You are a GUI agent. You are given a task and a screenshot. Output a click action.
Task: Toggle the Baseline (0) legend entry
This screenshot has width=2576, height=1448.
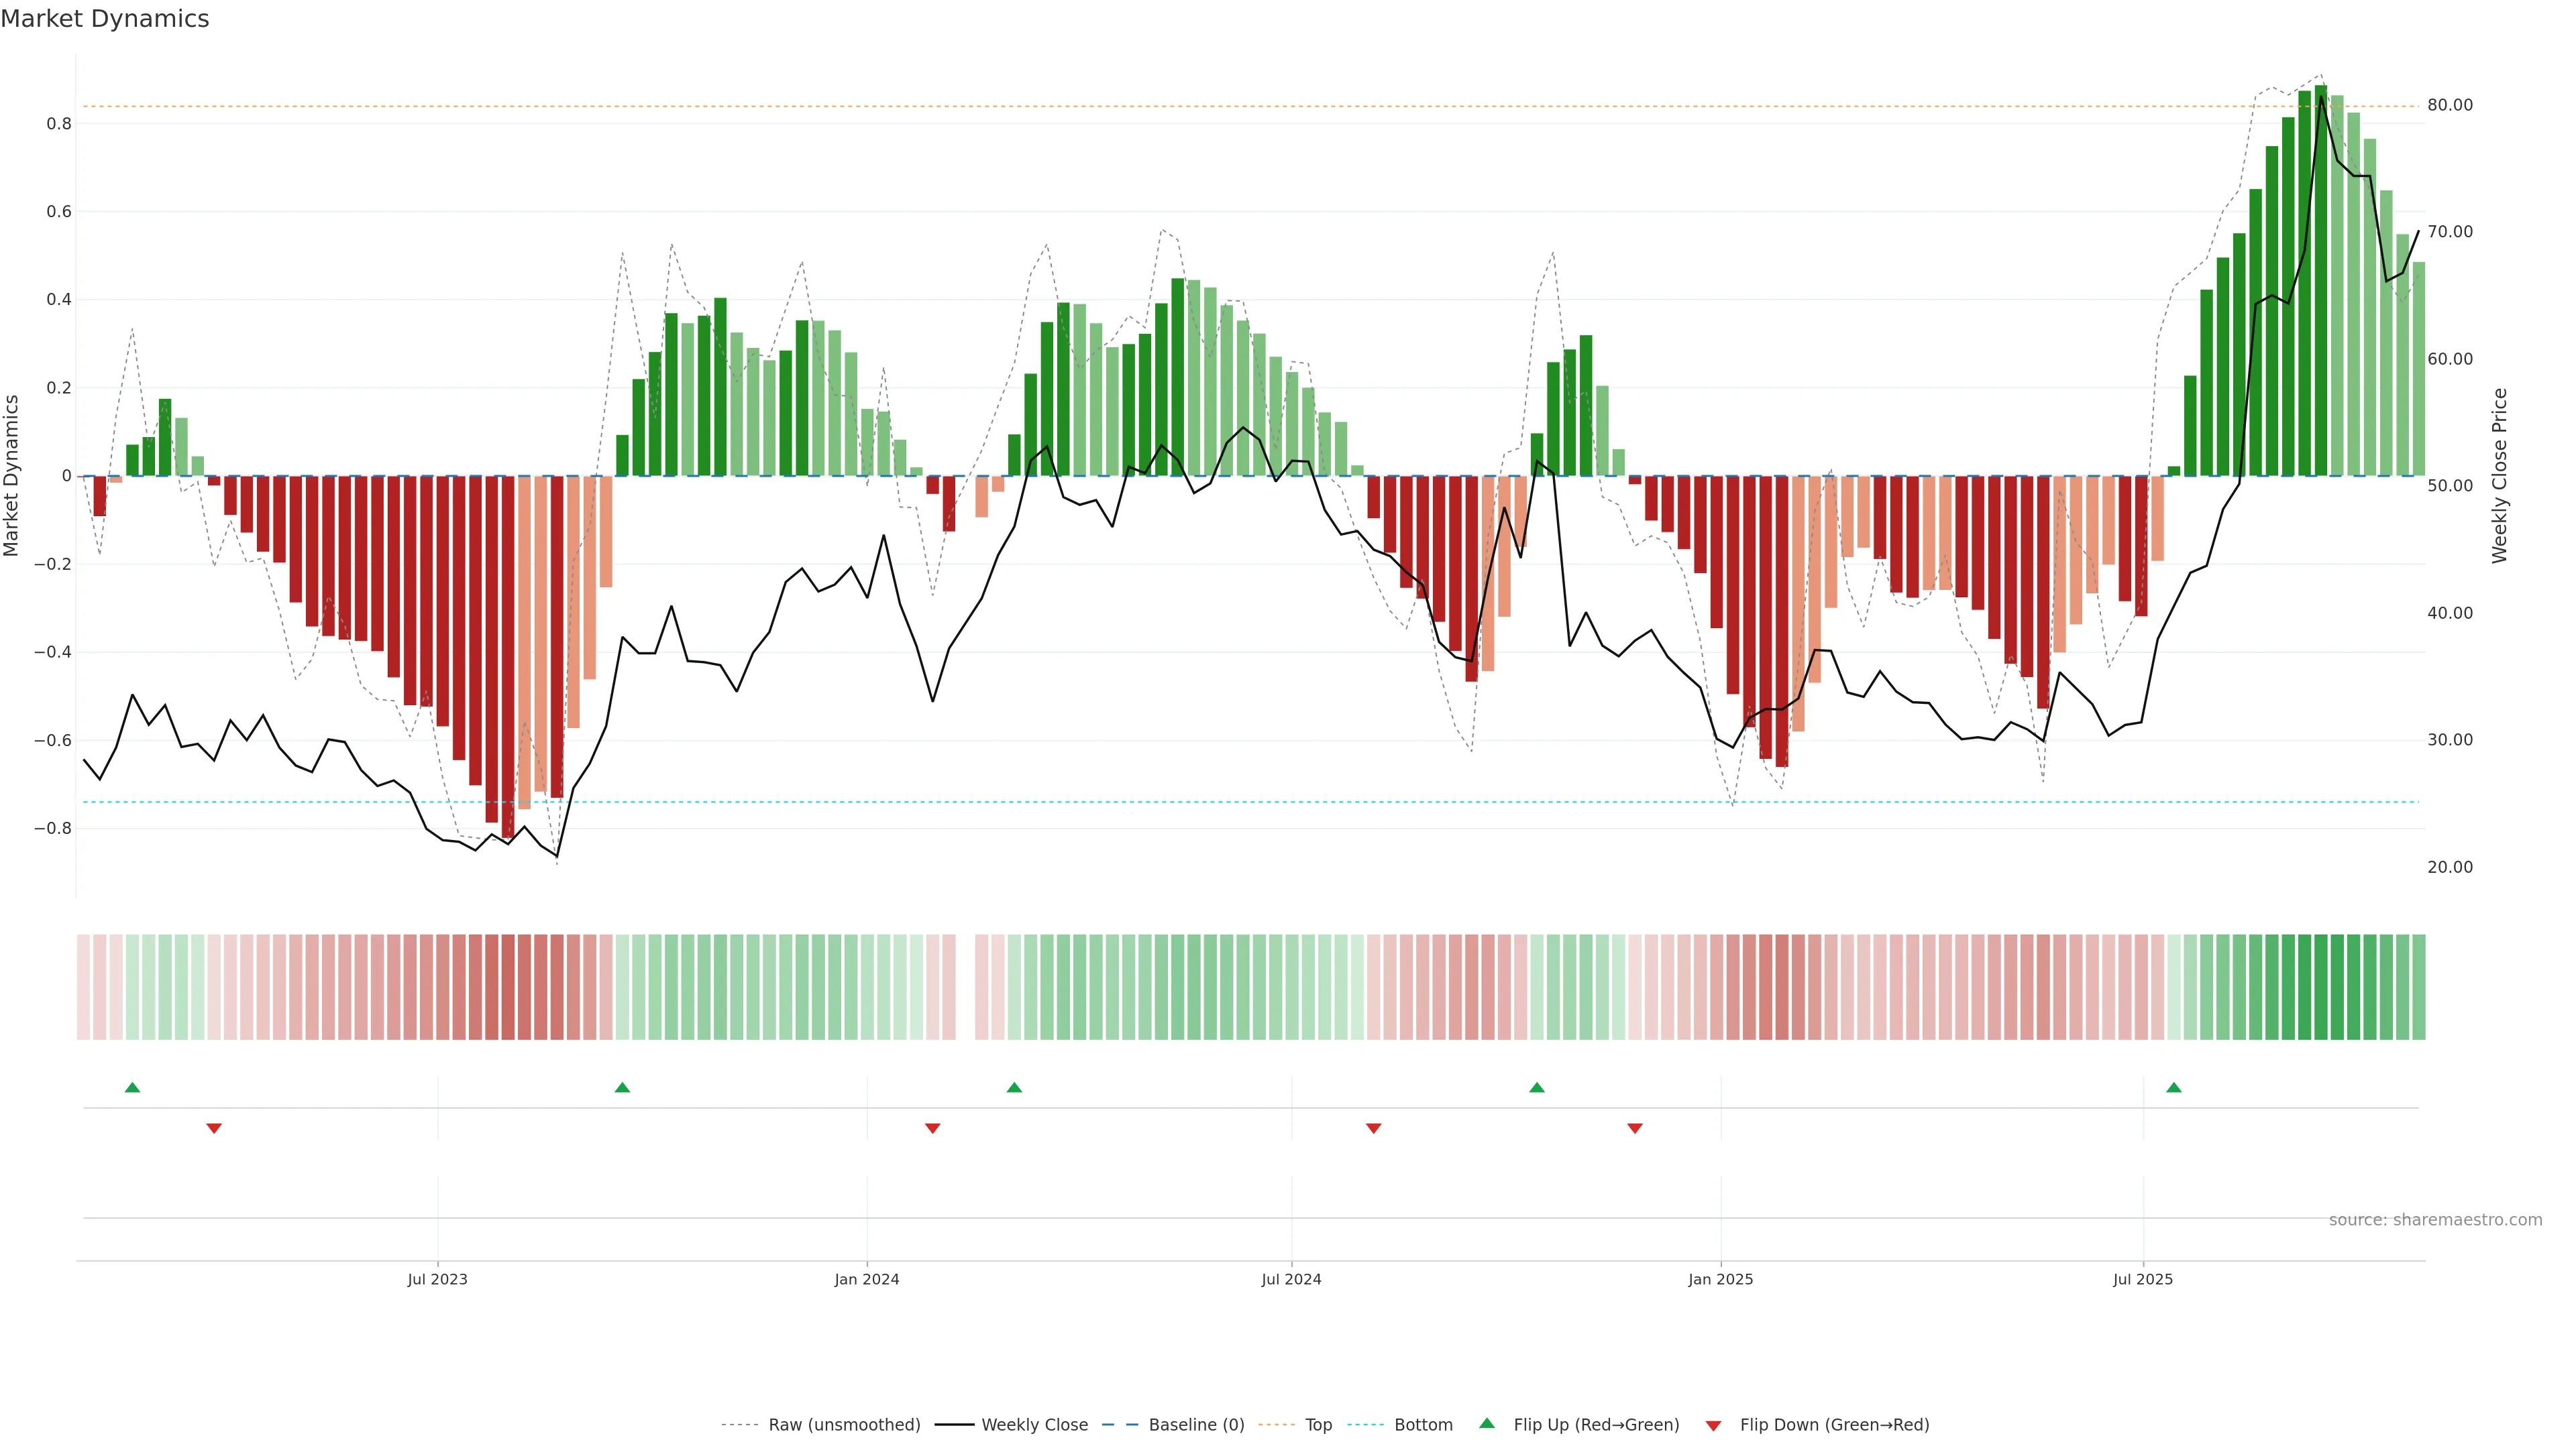(1196, 1425)
